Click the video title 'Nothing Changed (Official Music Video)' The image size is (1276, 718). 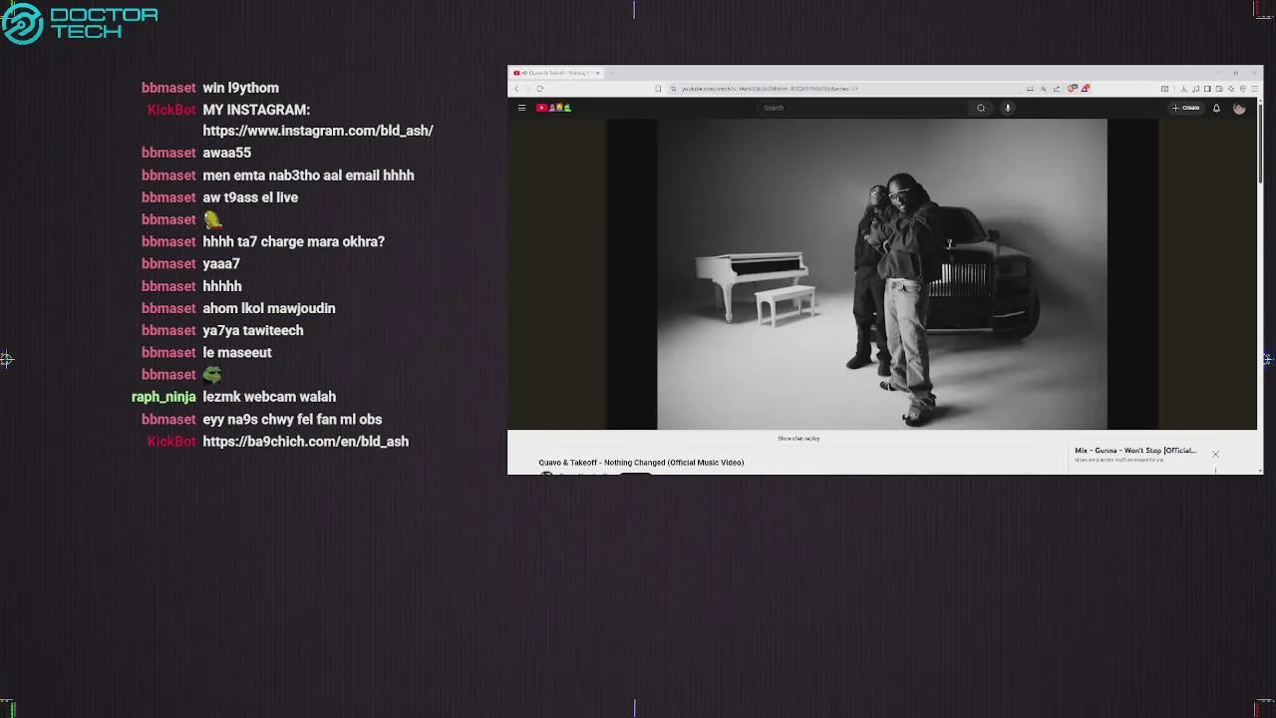point(641,463)
